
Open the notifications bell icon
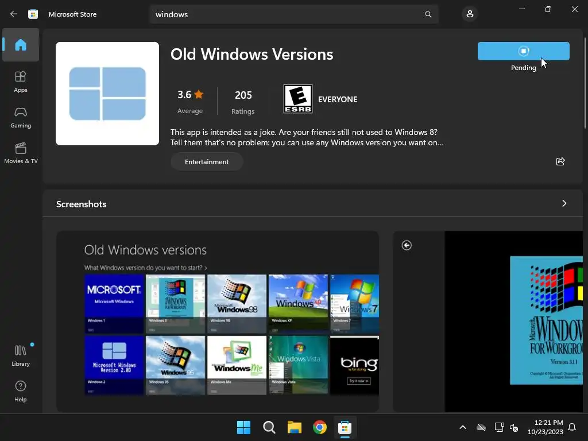572,427
